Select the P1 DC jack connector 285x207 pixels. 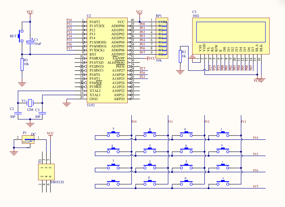(28, 140)
